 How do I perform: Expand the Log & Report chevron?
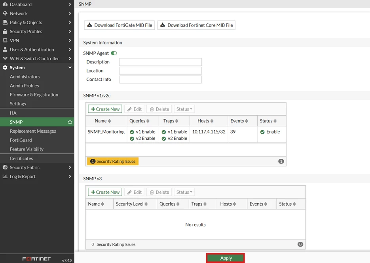70,176
